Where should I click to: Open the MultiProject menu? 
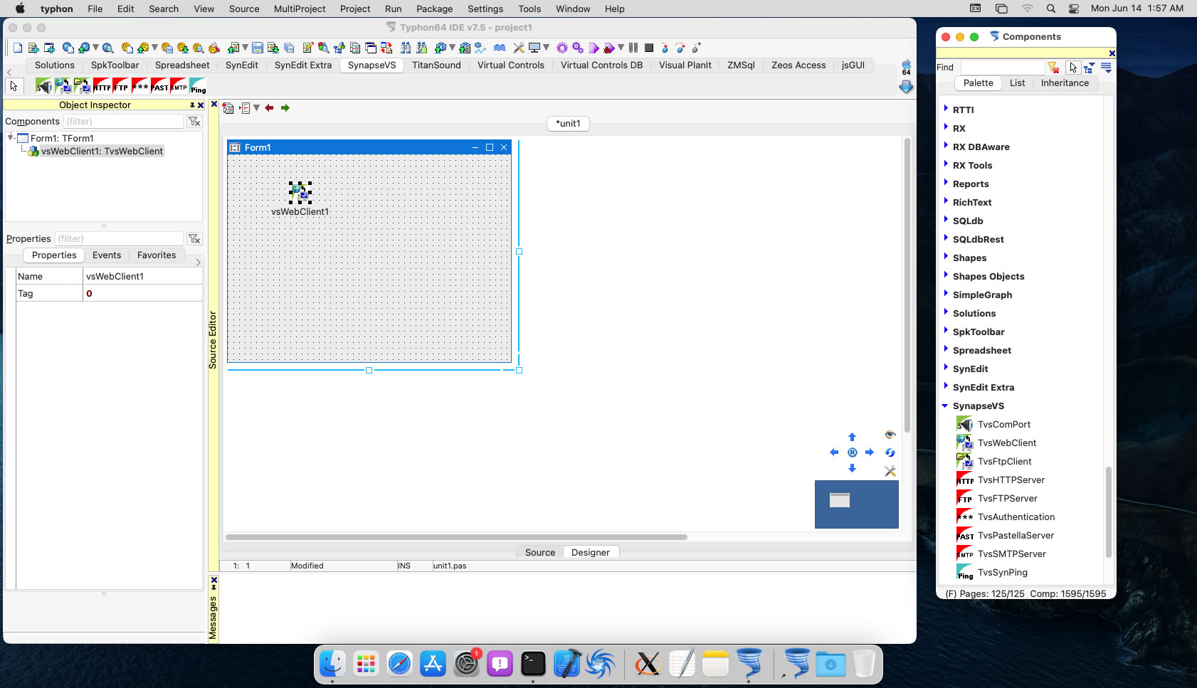[300, 9]
